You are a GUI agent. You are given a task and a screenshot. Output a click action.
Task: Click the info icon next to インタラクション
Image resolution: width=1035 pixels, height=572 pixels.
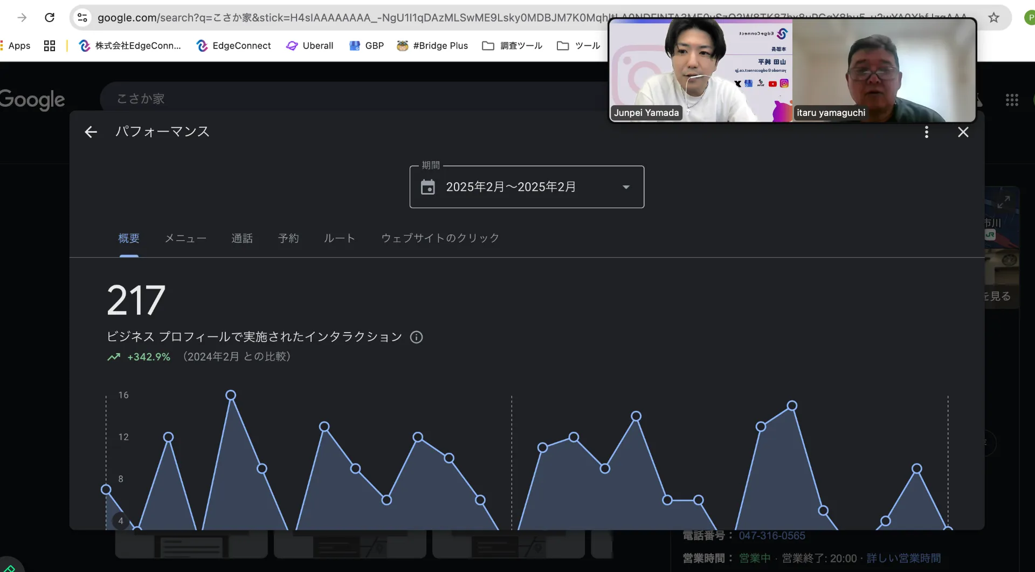(x=416, y=337)
